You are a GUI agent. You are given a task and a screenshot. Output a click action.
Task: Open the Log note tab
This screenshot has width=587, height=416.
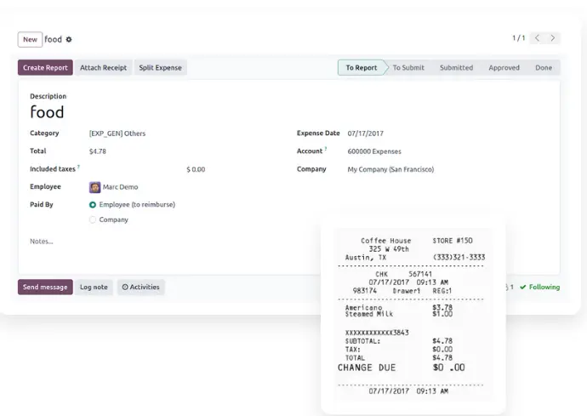94,288
